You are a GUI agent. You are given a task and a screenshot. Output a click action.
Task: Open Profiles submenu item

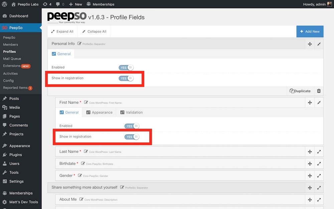pos(9,51)
